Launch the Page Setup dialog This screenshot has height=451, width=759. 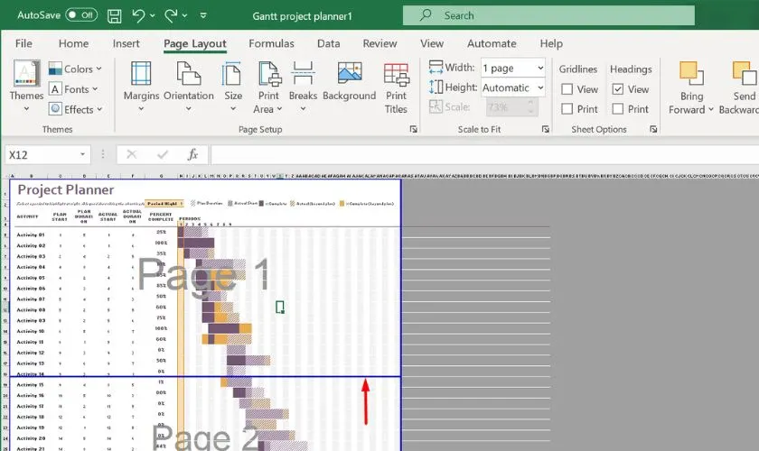pyautogui.click(x=414, y=129)
